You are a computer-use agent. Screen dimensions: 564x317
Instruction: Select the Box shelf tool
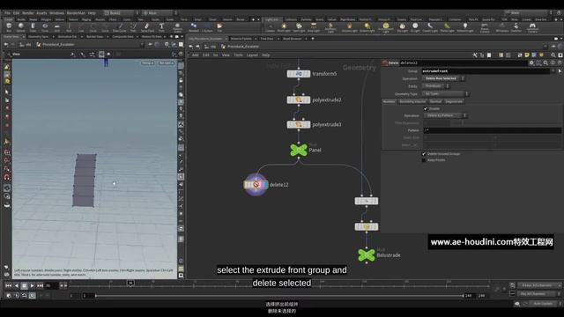coord(9,27)
